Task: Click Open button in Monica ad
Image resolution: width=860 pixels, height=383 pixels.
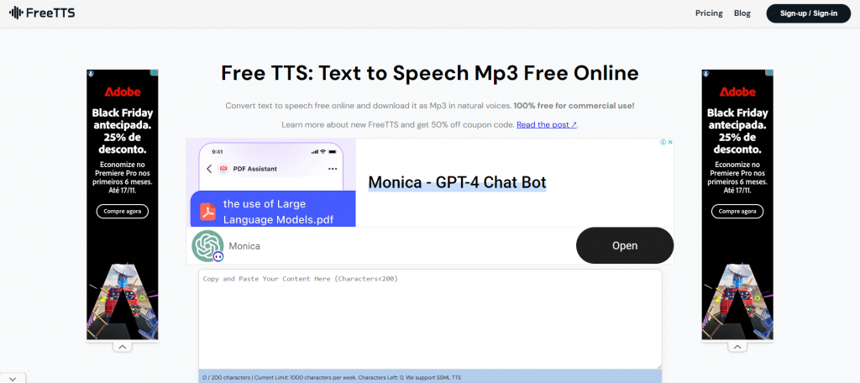Action: coord(625,245)
